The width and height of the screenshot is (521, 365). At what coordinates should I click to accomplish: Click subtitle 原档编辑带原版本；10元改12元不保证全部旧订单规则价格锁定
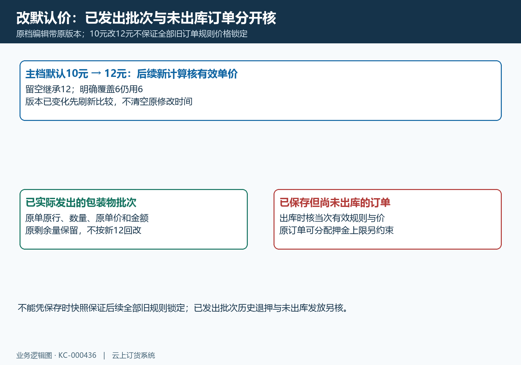[x=132, y=34]
